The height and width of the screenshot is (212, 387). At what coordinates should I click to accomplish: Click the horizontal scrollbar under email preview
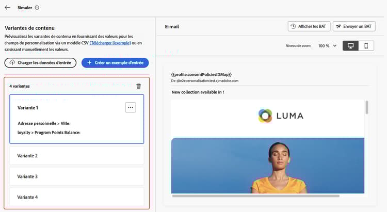(256, 196)
